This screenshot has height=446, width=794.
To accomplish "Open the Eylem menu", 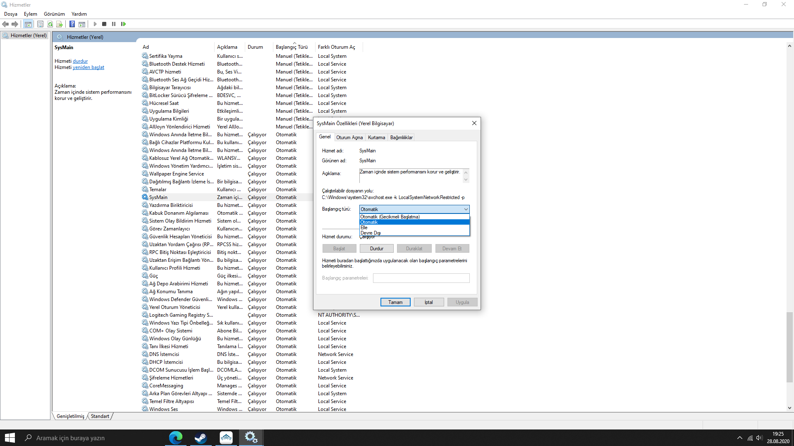I will [30, 14].
